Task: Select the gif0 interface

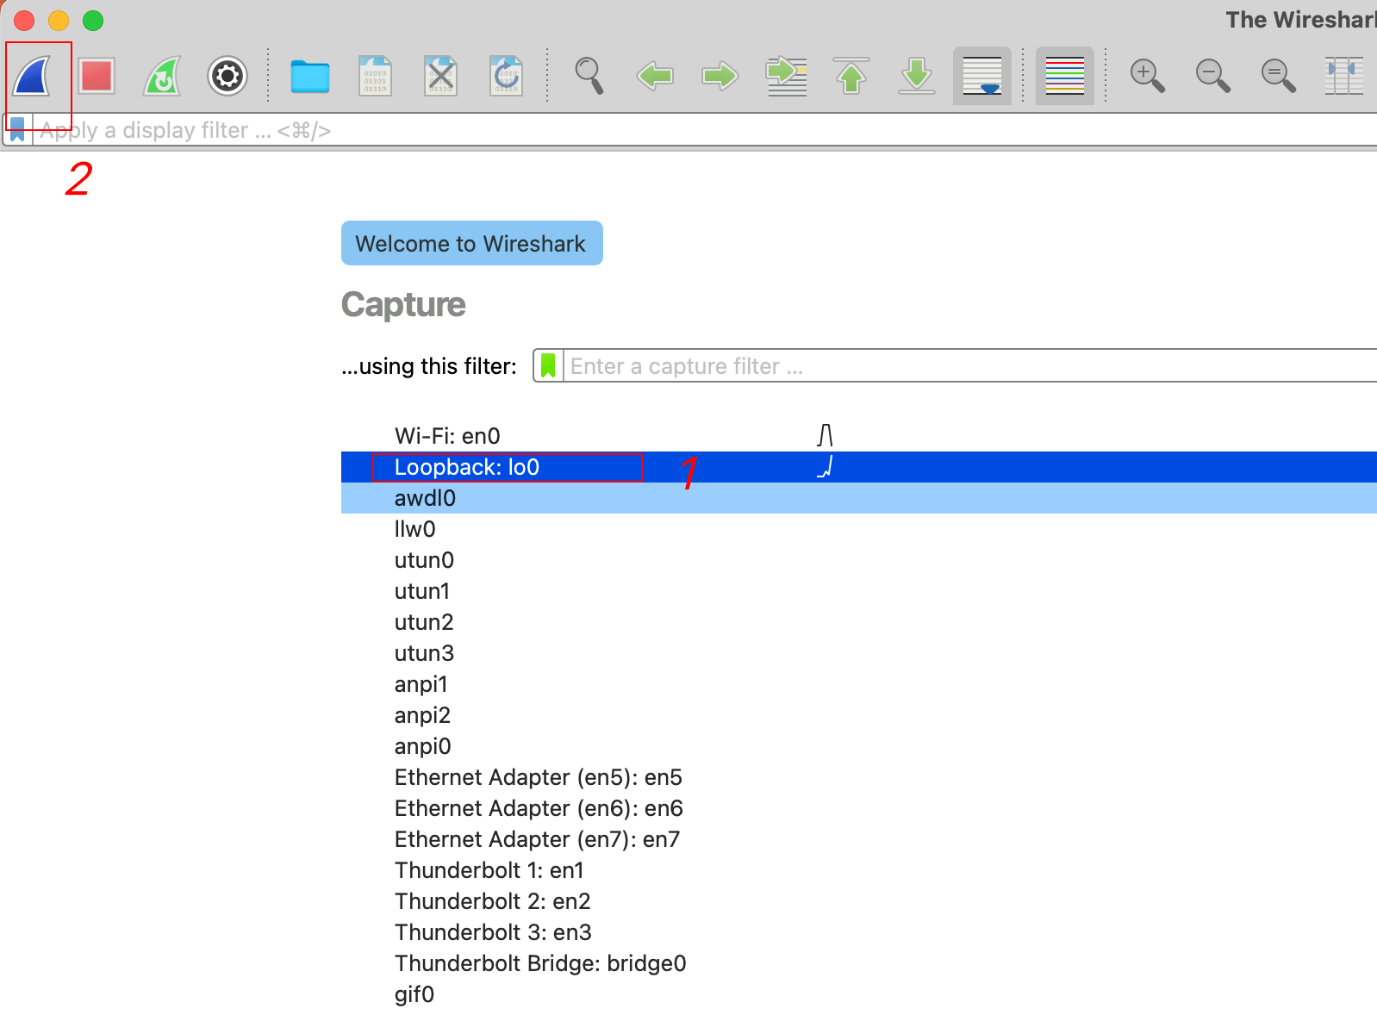Action: [859, 994]
